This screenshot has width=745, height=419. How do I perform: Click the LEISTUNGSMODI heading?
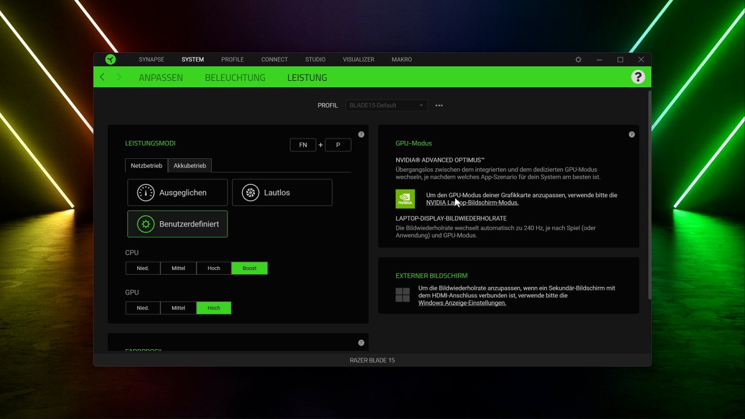click(150, 143)
